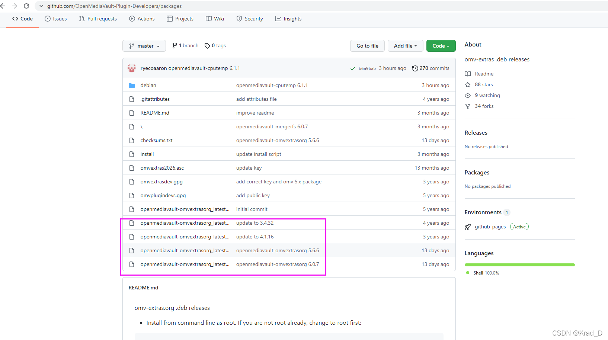Open commit message 'improve readme'
The width and height of the screenshot is (608, 340).
coord(255,113)
